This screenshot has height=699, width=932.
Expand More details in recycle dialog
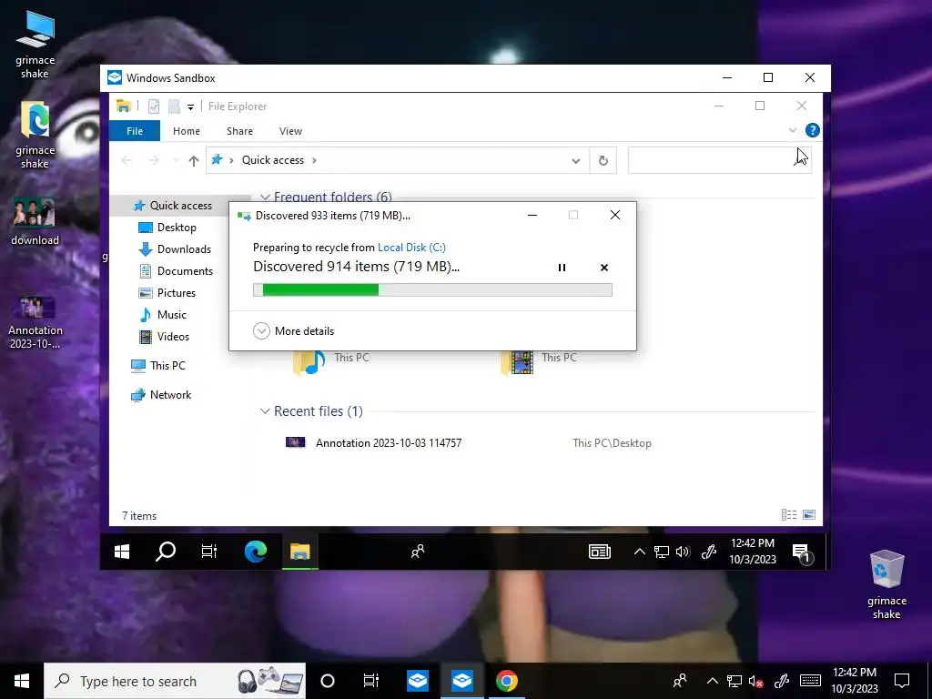(x=294, y=331)
